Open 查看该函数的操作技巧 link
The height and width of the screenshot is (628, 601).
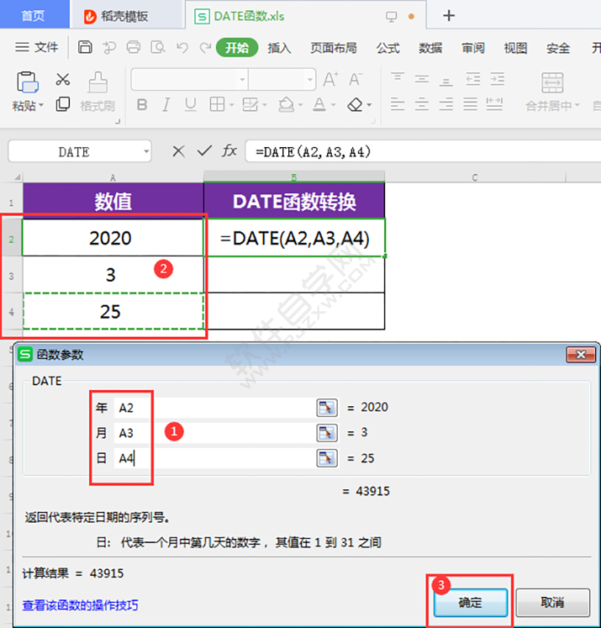click(80, 605)
